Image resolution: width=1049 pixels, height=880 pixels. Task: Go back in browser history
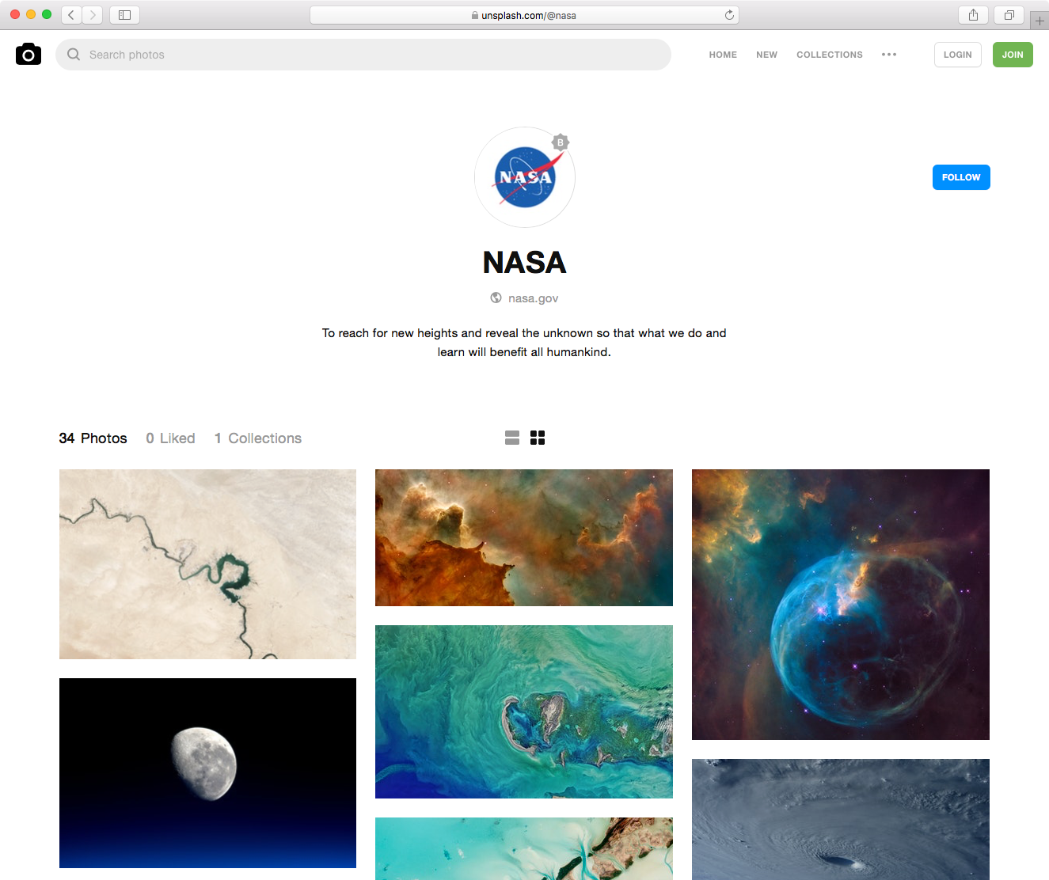(71, 15)
